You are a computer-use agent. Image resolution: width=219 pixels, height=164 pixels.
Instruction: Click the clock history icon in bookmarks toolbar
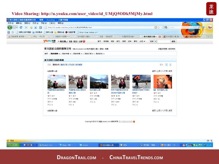tap(13, 32)
